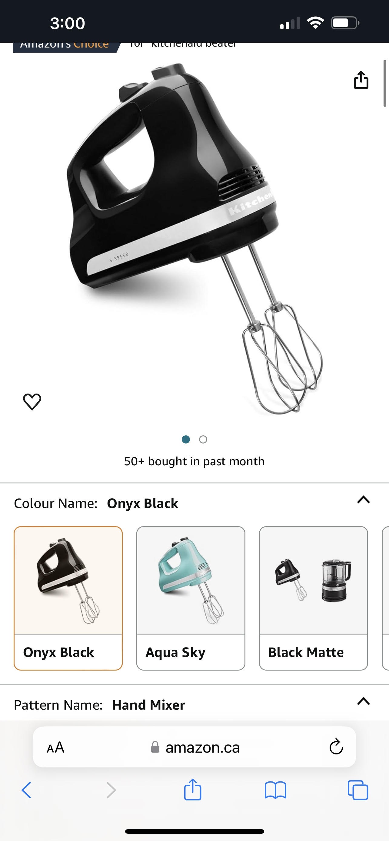Screen dimensions: 389x841
Task: Go to second product image dot
Action: pyautogui.click(x=203, y=440)
